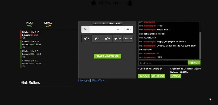Open info icon under tile #1 entry
This screenshot has width=218, height=105.
coord(23,66)
